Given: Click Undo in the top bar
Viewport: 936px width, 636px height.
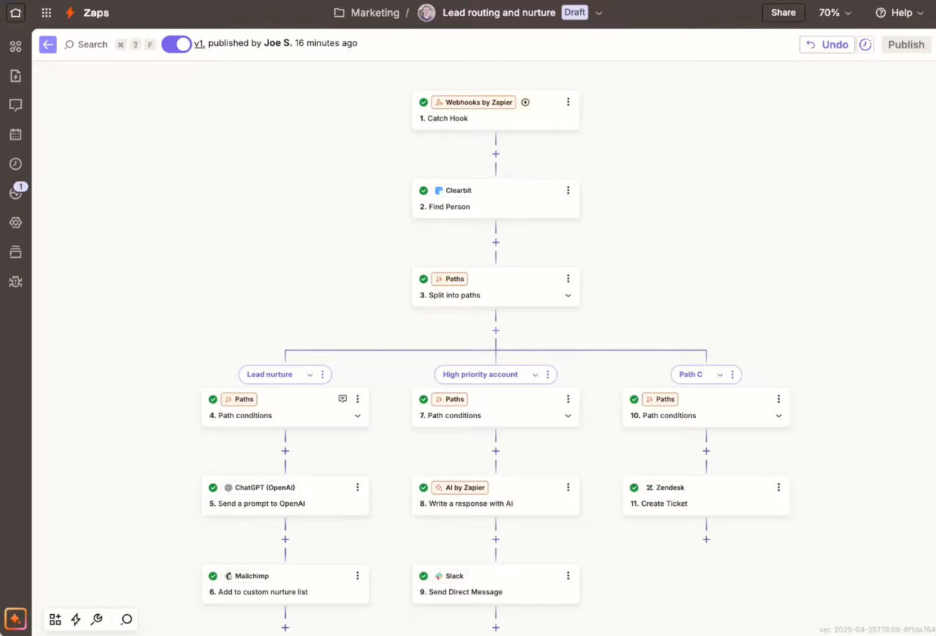Looking at the screenshot, I should [826, 44].
